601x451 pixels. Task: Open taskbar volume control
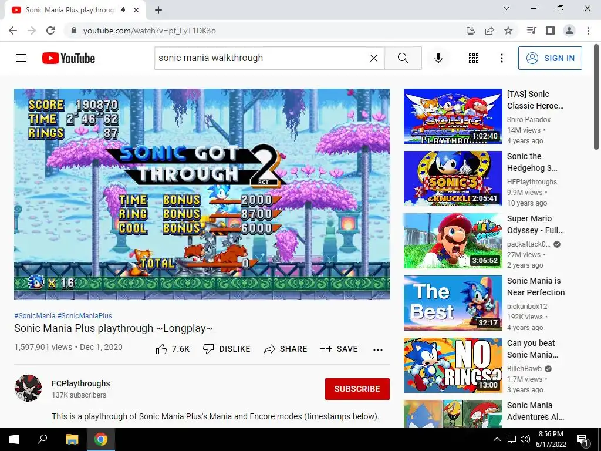coord(525,439)
